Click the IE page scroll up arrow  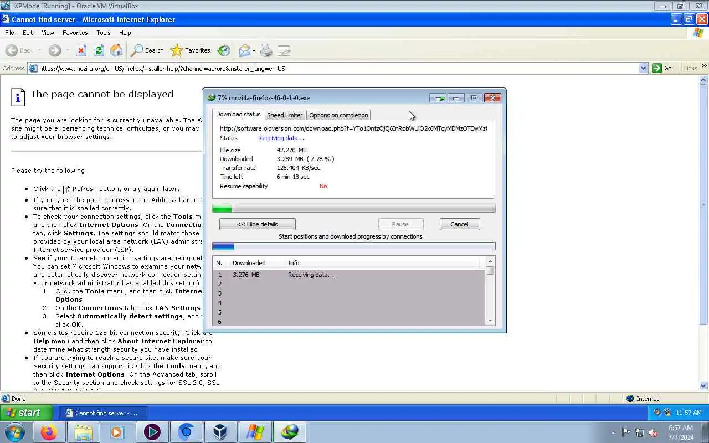(x=703, y=80)
